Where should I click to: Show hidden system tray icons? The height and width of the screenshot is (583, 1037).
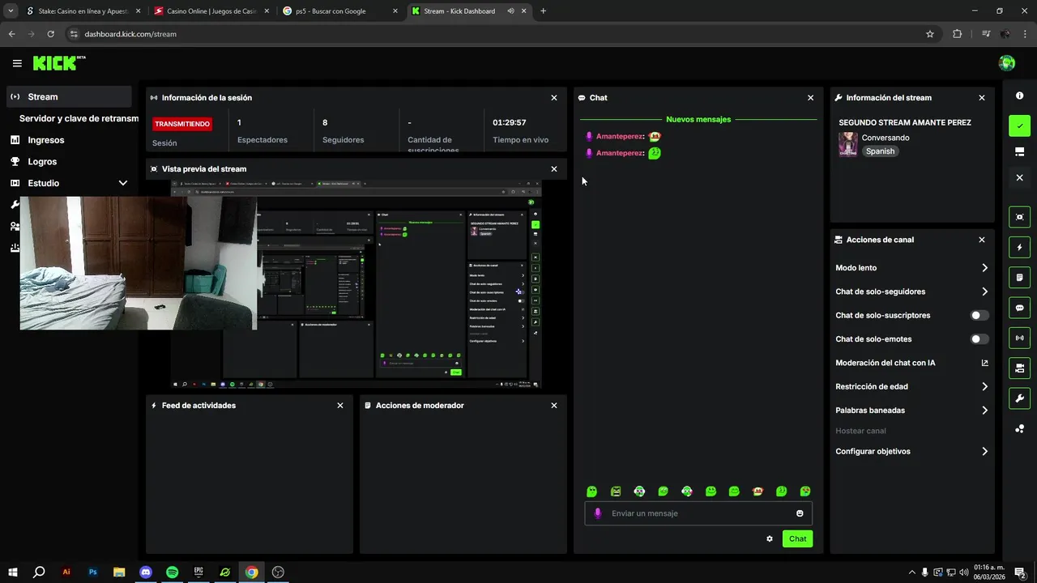pyautogui.click(x=911, y=572)
